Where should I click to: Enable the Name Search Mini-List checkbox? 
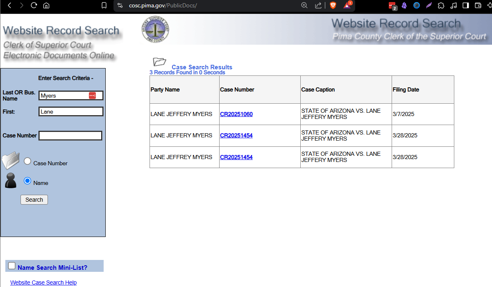tap(11, 265)
